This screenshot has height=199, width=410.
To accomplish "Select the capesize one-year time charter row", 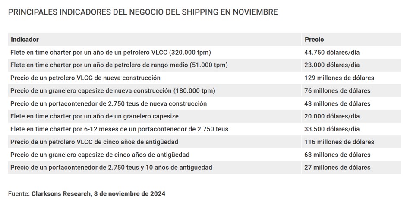I will click(x=95, y=116).
